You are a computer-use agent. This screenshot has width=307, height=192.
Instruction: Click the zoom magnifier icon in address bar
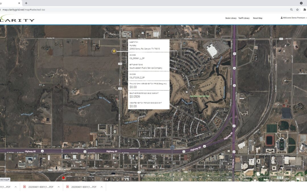pos(291,10)
